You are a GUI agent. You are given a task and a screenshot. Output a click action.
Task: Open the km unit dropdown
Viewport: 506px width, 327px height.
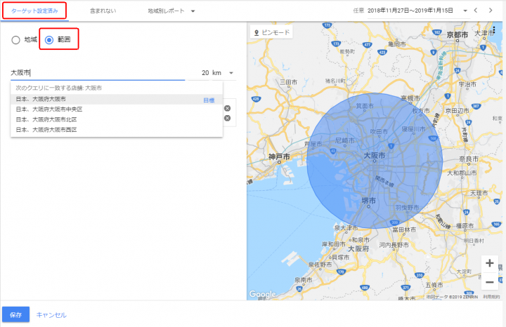coord(223,73)
